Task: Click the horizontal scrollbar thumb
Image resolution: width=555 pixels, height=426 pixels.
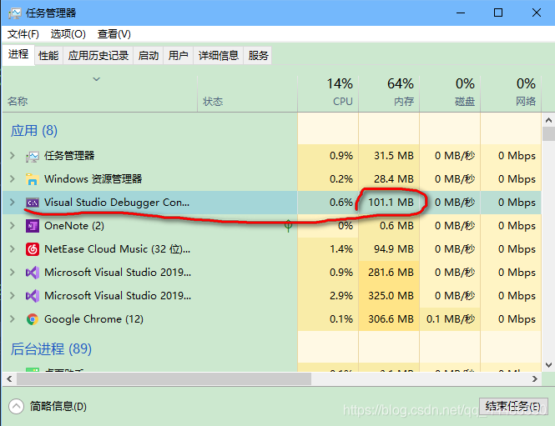Action: (x=164, y=379)
